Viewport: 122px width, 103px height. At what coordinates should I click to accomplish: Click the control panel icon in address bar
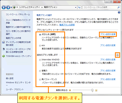click(x=14, y=7)
